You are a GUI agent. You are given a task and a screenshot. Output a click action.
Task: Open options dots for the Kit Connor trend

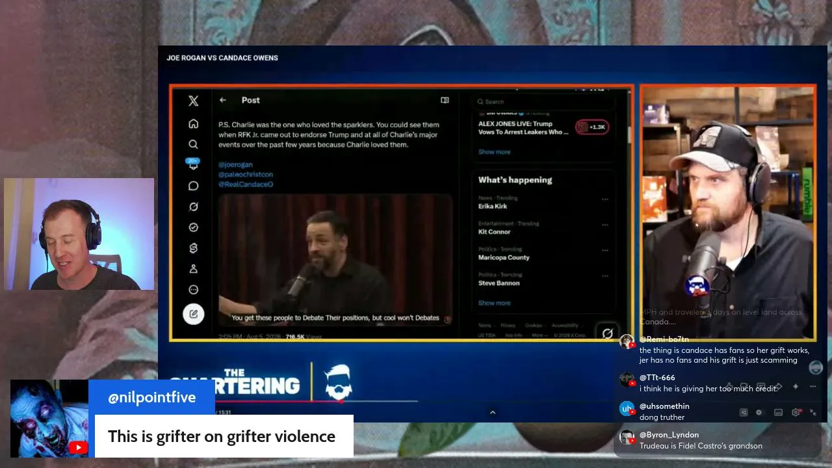(x=605, y=225)
